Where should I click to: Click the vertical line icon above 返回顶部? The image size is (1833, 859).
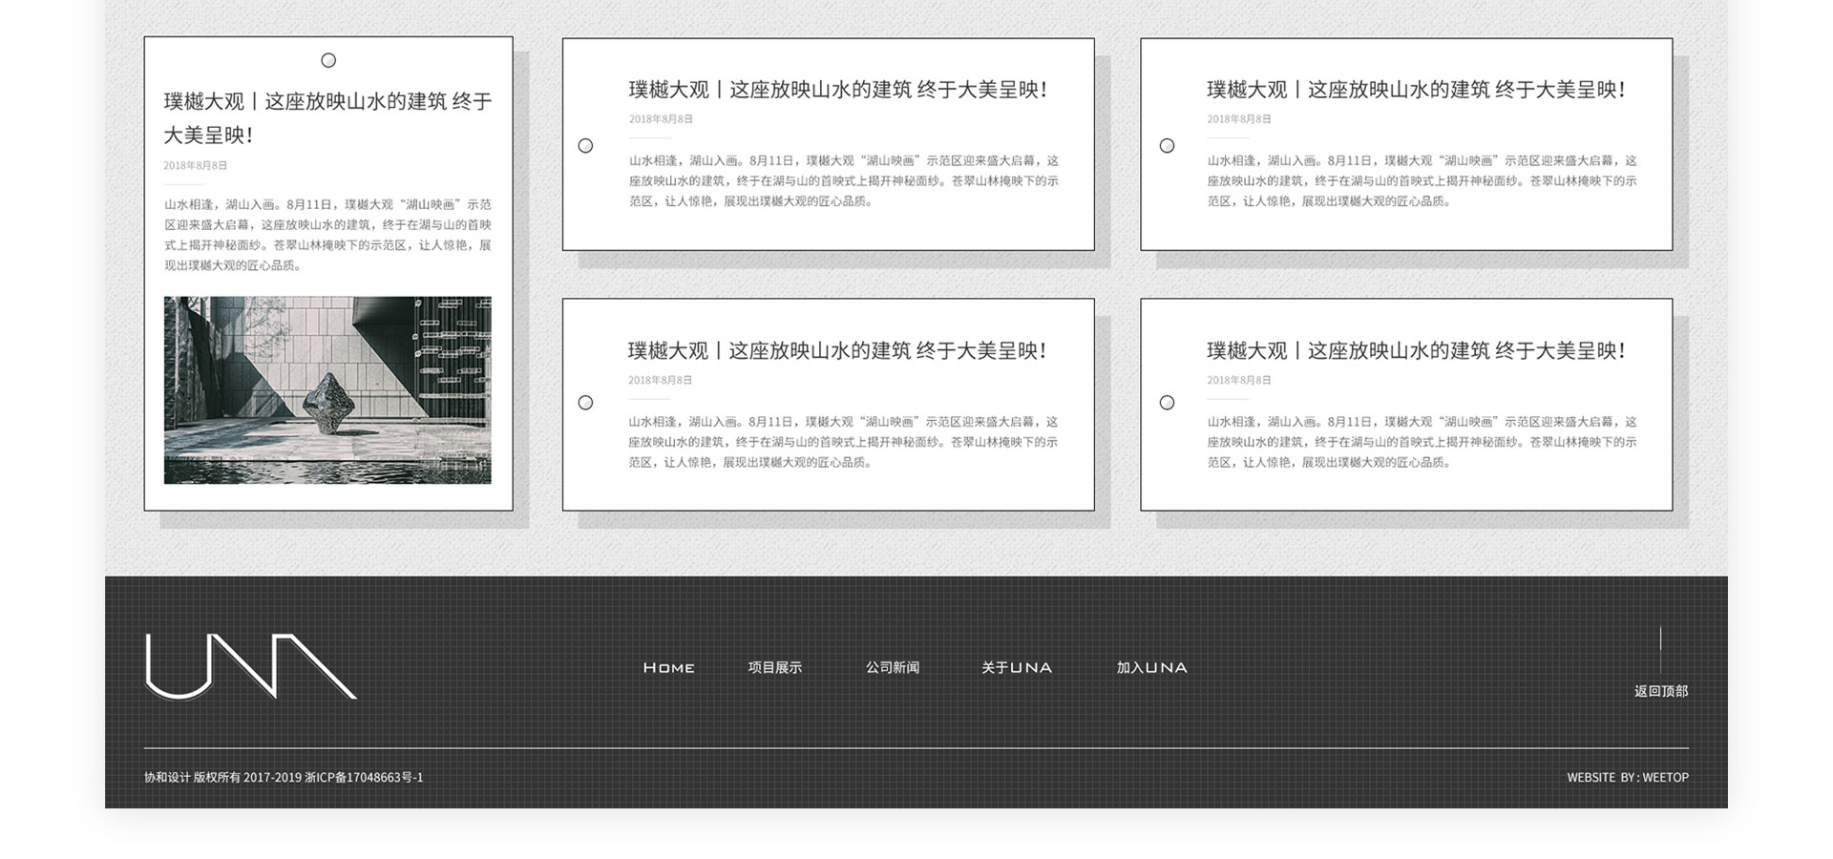1660,650
